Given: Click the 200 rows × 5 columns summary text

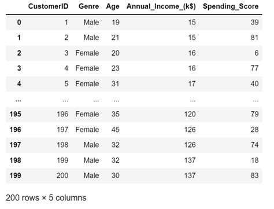Looking at the screenshot, I should pos(46,198).
